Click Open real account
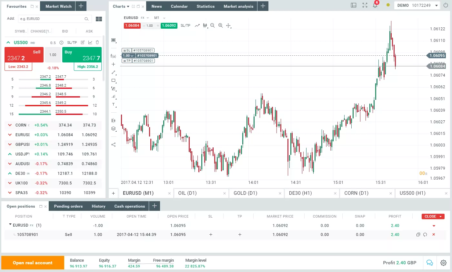 click(x=32, y=263)
